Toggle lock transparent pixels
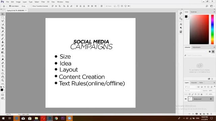This screenshot has height=121, width=216. 190,94
